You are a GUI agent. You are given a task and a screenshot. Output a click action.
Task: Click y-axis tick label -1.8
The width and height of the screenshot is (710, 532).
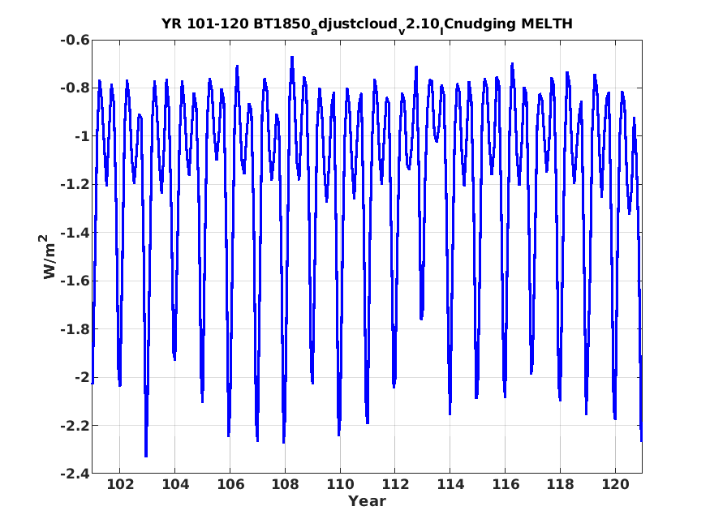75,329
